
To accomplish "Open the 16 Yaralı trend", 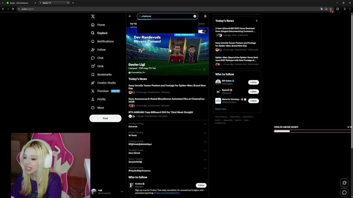I will (x=133, y=135).
